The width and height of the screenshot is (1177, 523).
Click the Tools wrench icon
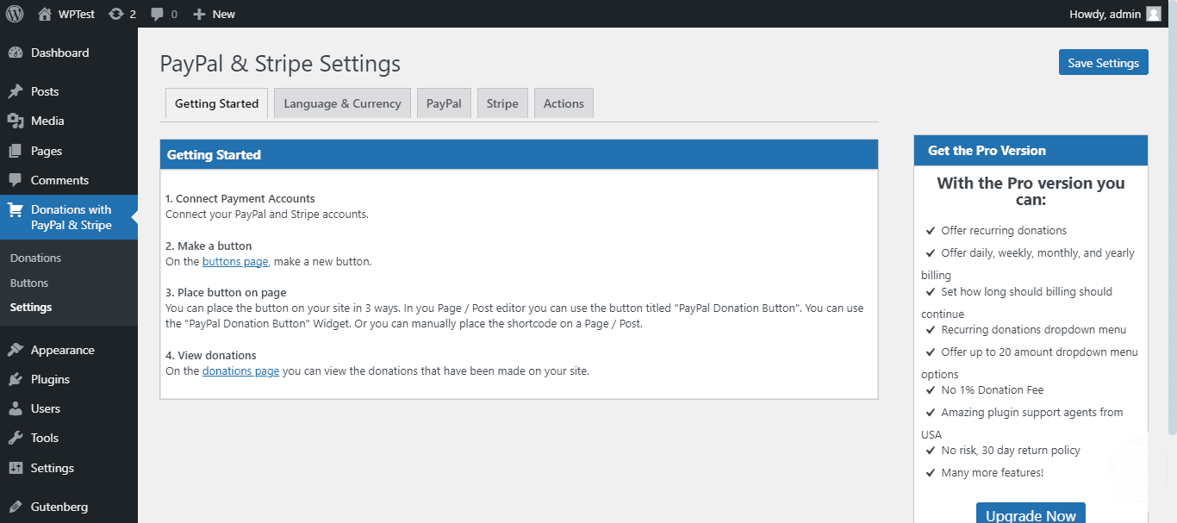16,438
